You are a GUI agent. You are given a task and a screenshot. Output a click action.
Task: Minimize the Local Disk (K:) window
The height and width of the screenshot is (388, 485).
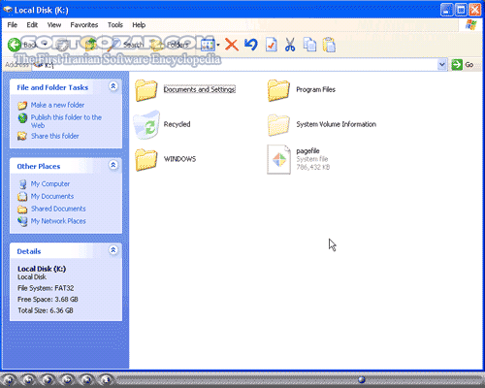coord(446,10)
